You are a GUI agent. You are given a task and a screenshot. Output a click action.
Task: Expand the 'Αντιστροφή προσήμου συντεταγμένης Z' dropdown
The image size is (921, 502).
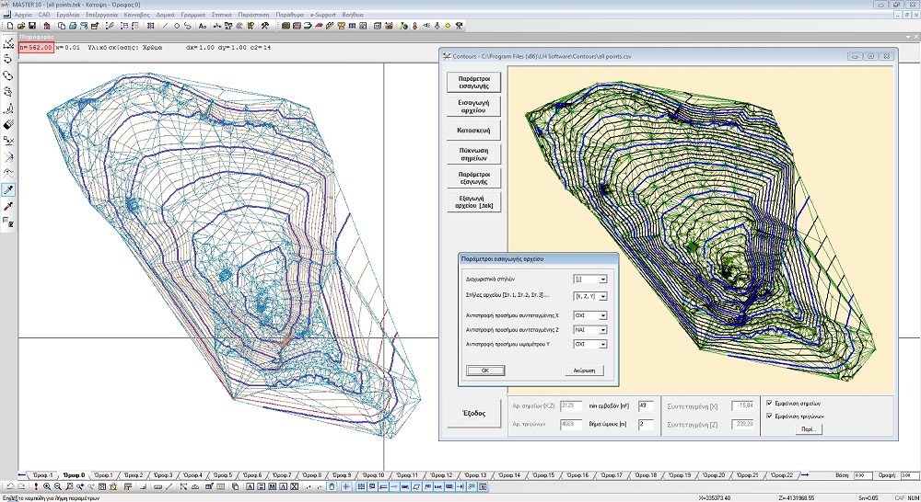[x=602, y=329]
